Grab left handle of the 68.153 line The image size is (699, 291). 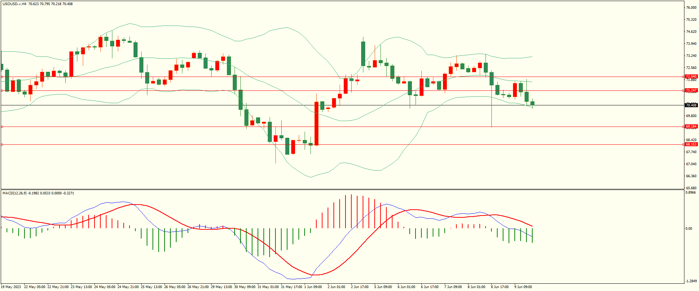pyautogui.click(x=2, y=144)
